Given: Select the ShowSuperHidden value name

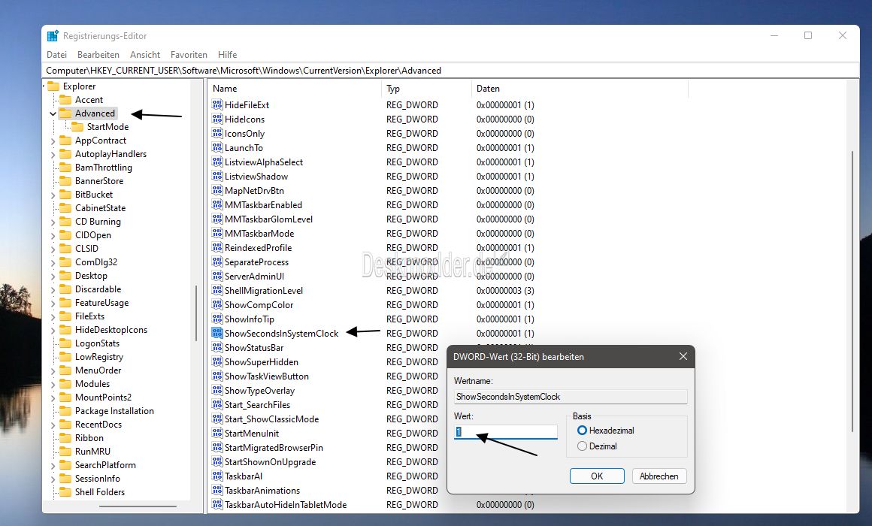Looking at the screenshot, I should [x=262, y=362].
